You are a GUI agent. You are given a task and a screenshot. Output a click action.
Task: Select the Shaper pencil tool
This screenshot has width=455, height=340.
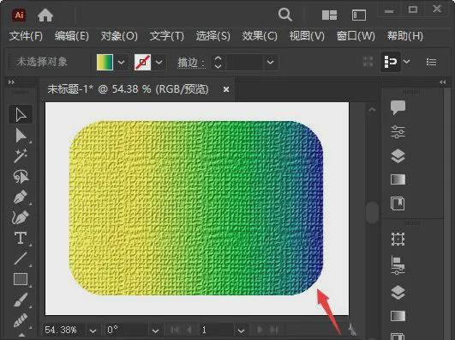pos(21,320)
